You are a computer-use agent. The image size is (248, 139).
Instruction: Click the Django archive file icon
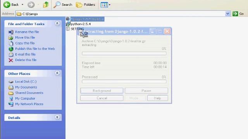(68, 19)
